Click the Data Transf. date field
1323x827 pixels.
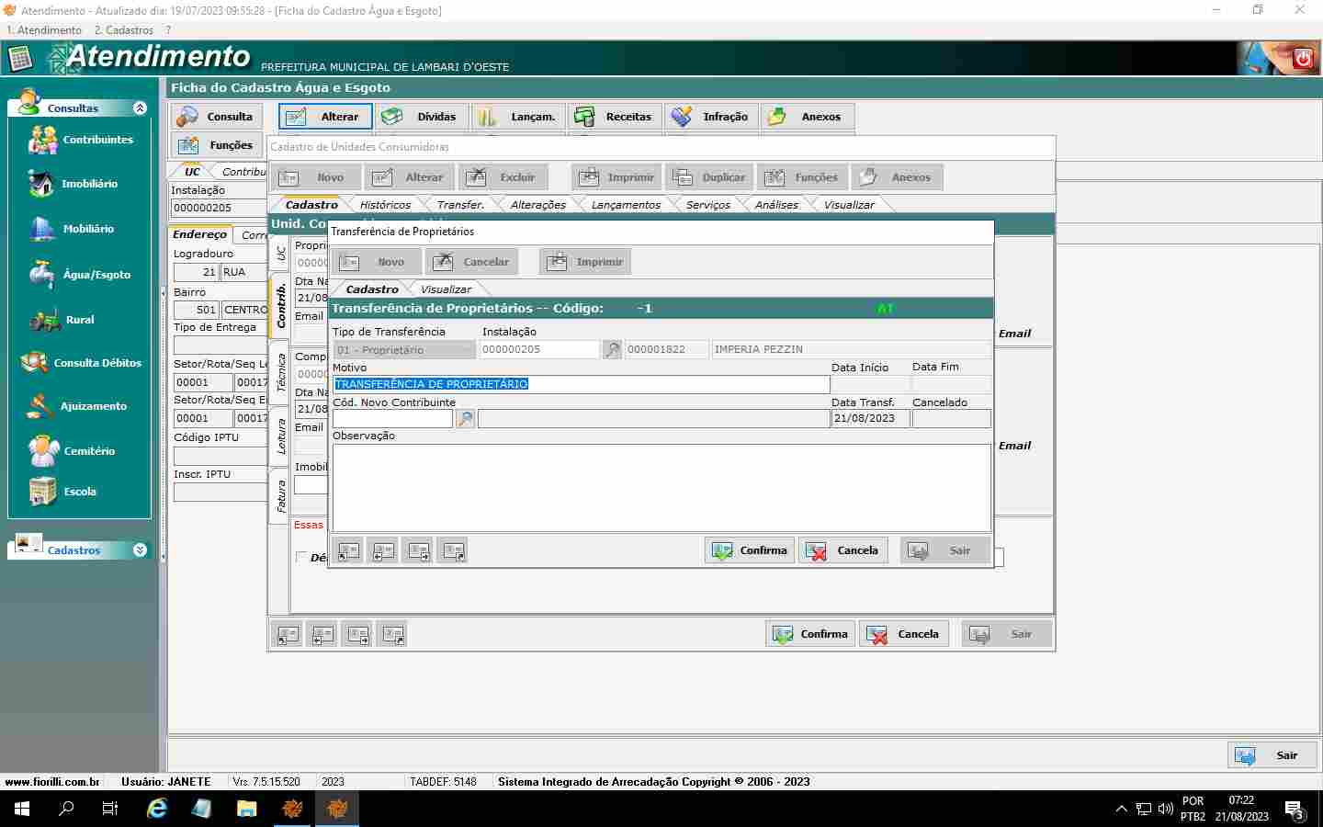click(x=869, y=419)
